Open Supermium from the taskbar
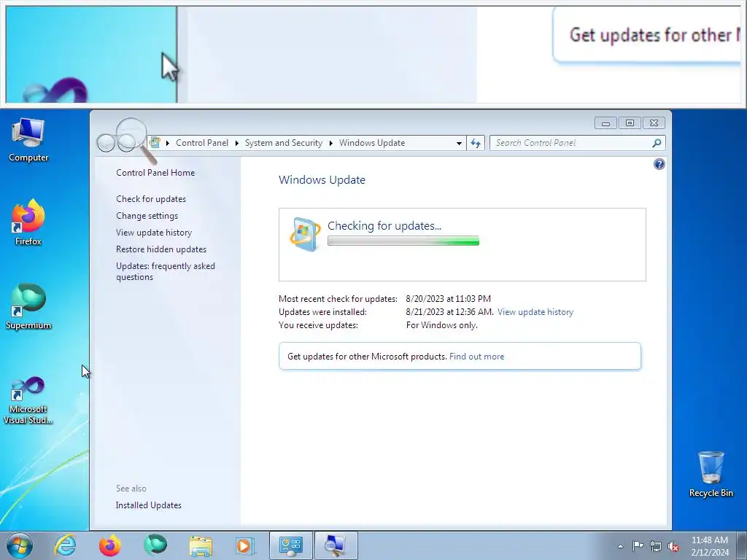The width and height of the screenshot is (747, 560). 155,545
